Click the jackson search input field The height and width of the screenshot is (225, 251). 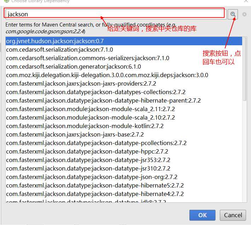coord(116,14)
